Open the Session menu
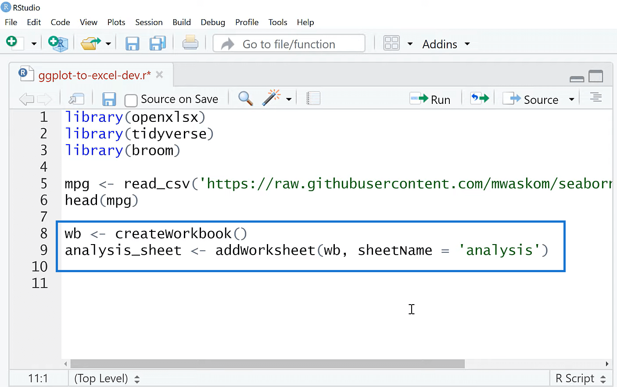The image size is (617, 387). click(149, 22)
